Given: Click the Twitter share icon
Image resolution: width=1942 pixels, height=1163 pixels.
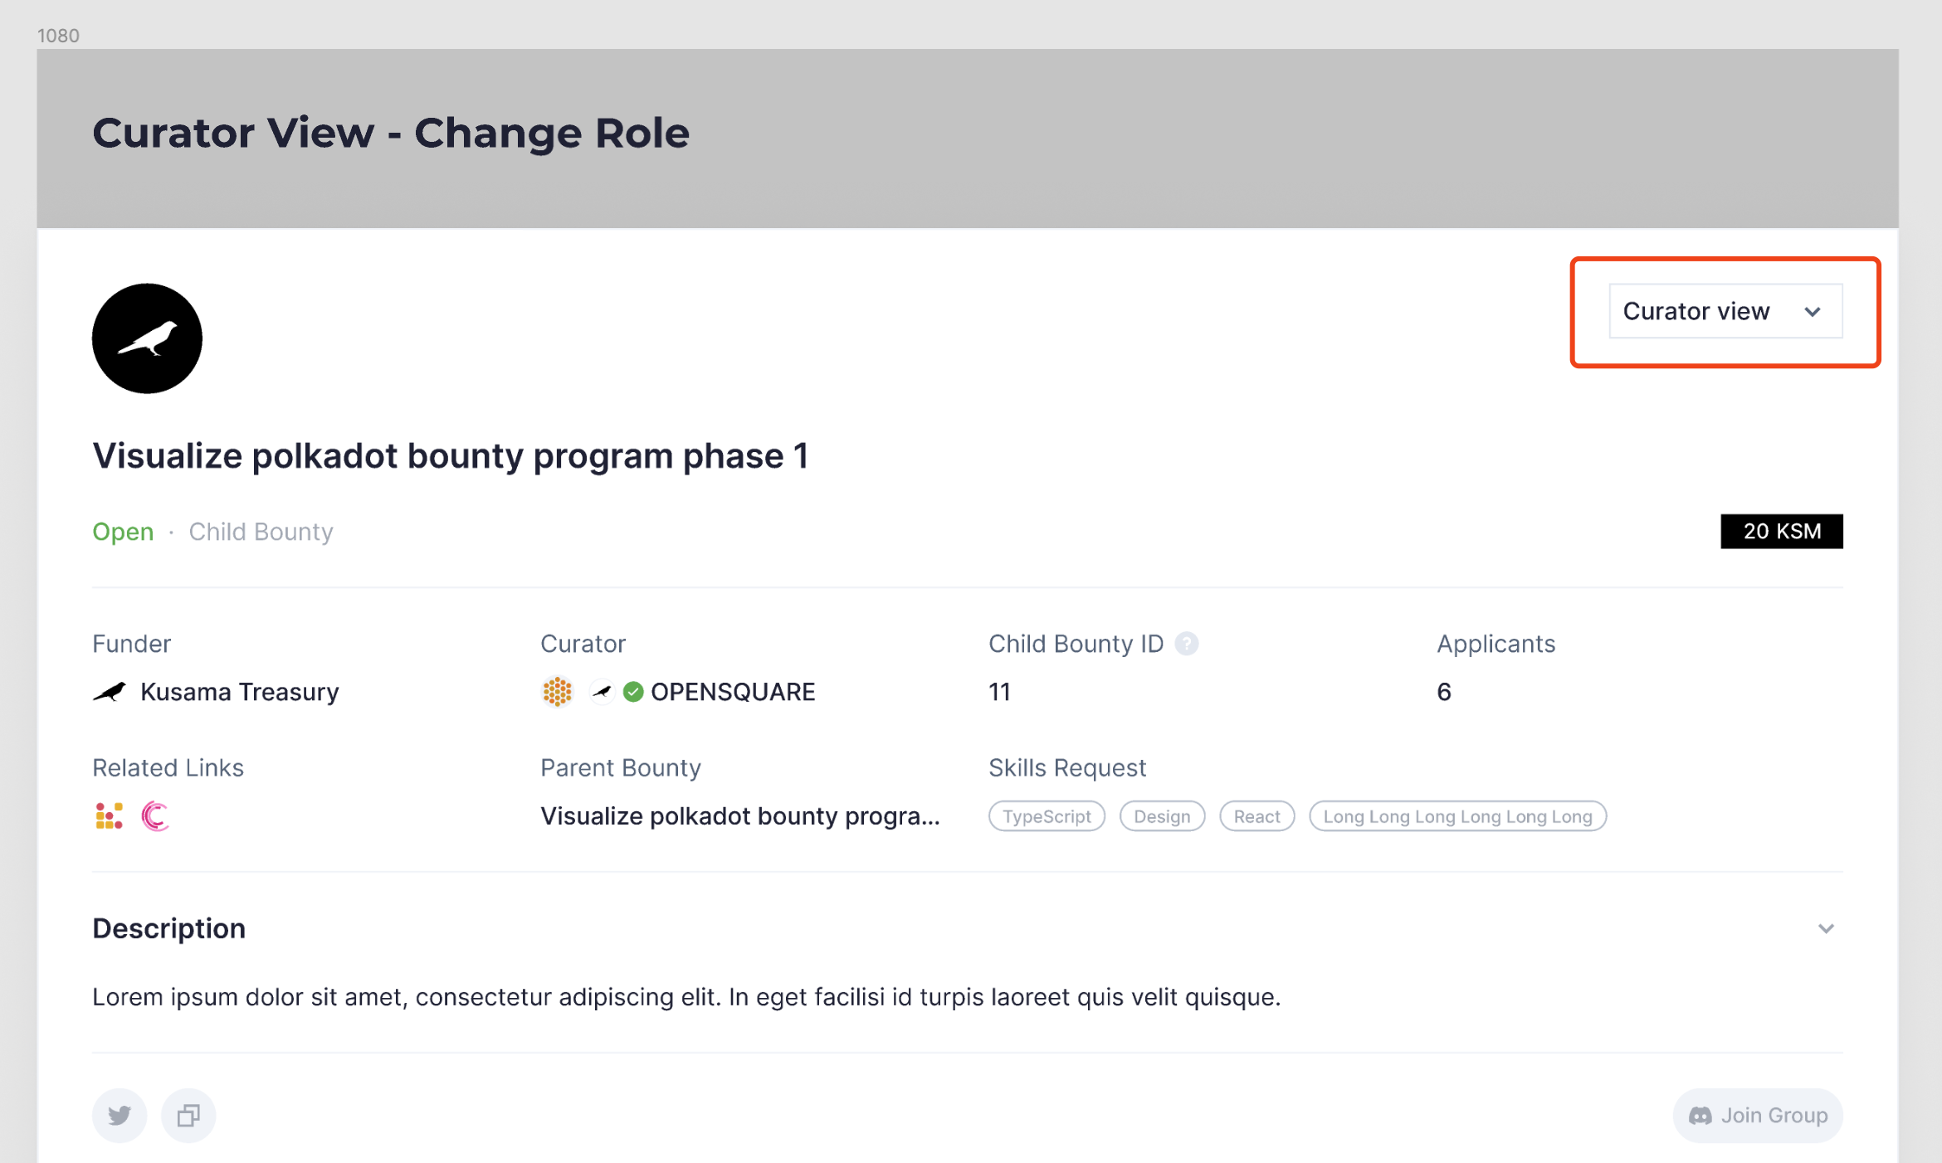Looking at the screenshot, I should click(x=119, y=1115).
